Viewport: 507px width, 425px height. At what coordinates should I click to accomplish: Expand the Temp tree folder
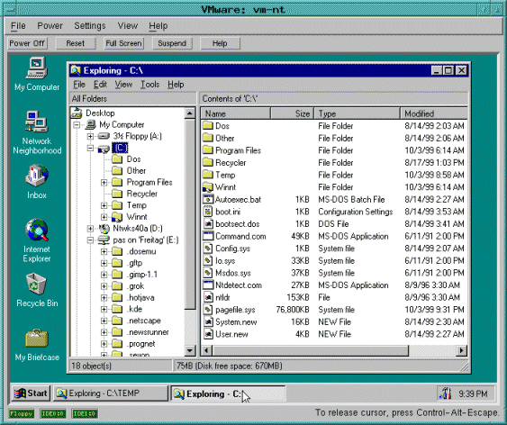click(104, 205)
